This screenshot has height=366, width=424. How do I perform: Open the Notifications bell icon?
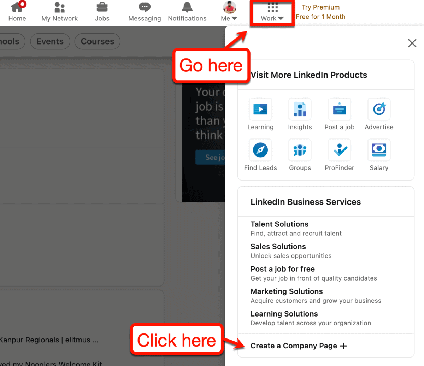pos(187,7)
